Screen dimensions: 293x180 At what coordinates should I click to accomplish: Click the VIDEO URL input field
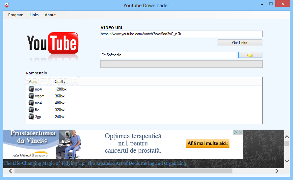click(181, 34)
